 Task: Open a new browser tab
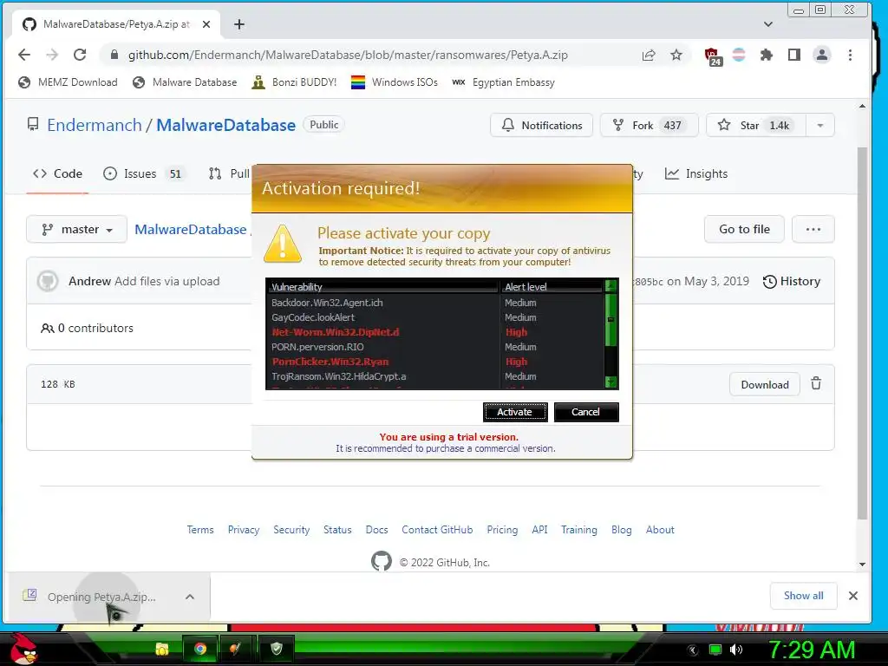(x=239, y=24)
